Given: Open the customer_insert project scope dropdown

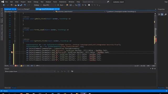Looking at the screenshot, I should click(x=29, y=11).
